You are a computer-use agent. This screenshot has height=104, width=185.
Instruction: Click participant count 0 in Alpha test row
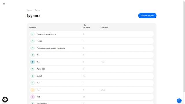tap(83, 69)
